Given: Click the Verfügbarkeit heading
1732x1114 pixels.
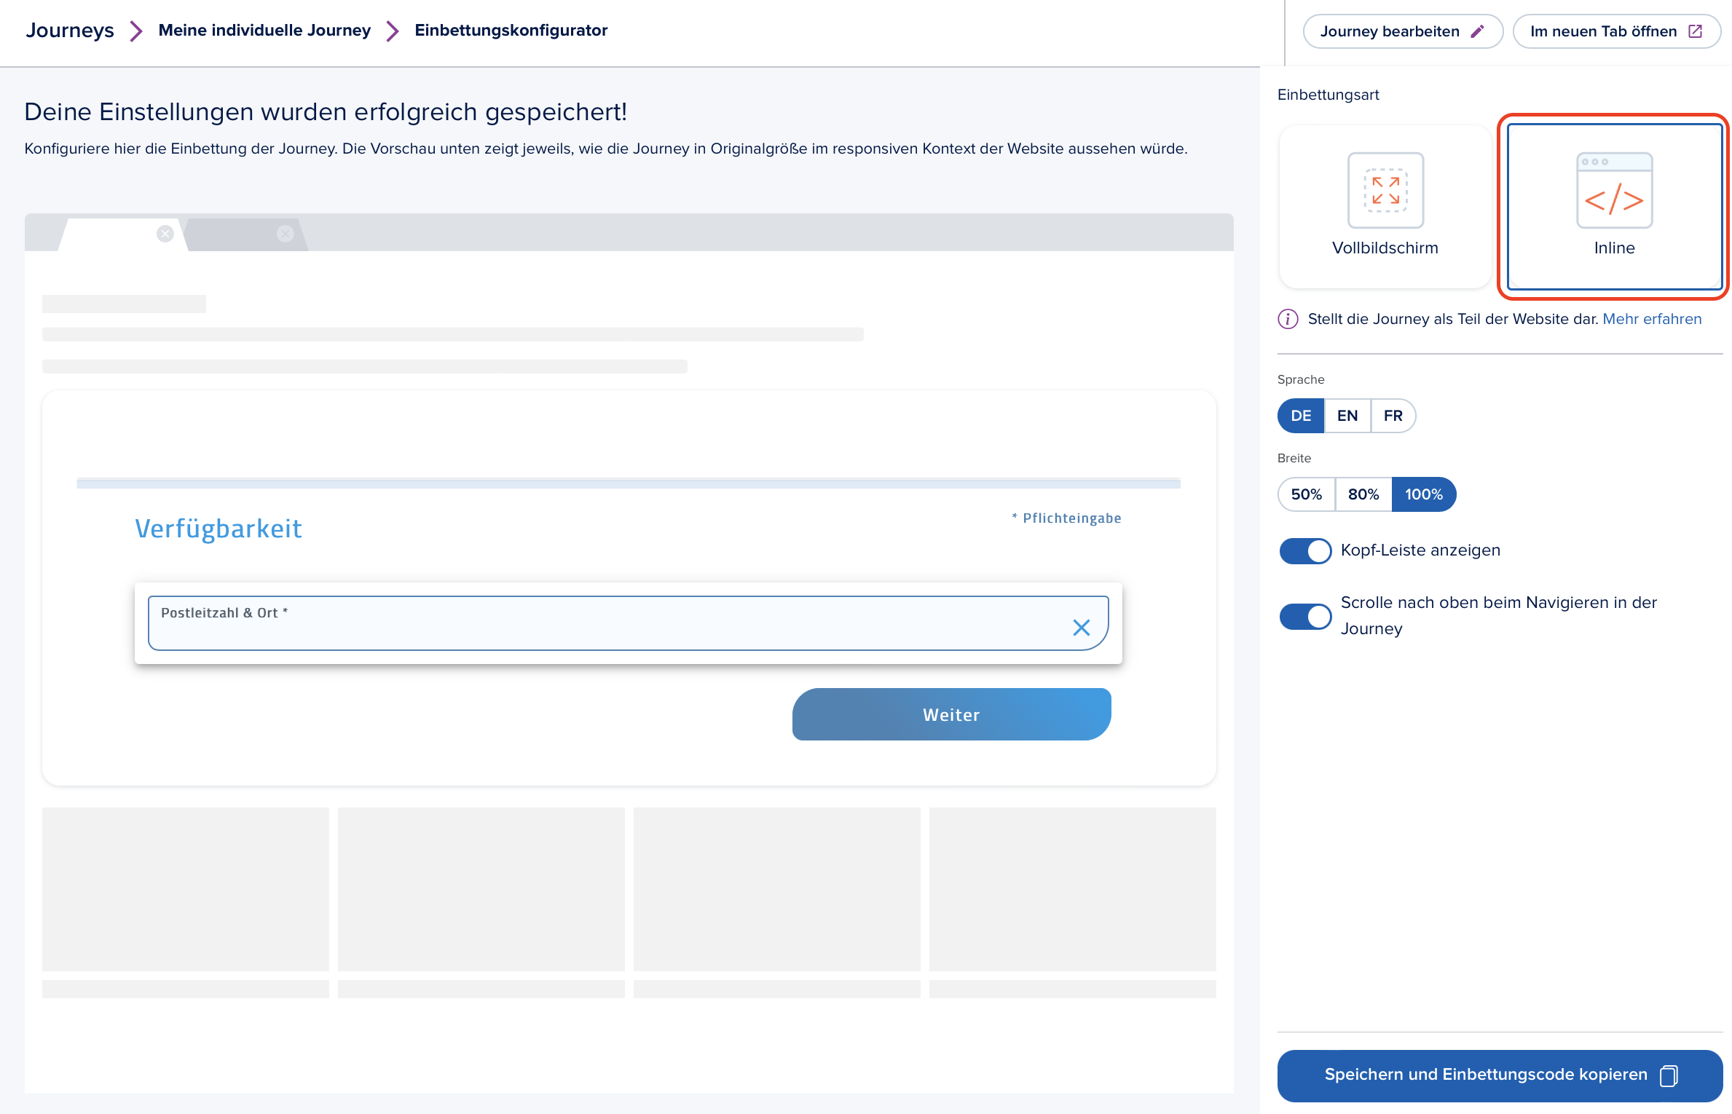Looking at the screenshot, I should point(219,529).
